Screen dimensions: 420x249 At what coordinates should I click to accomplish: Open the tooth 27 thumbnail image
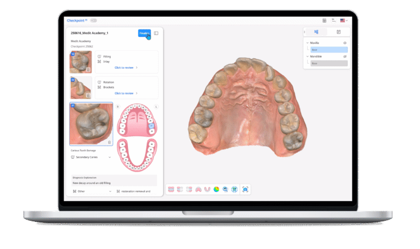91,123
